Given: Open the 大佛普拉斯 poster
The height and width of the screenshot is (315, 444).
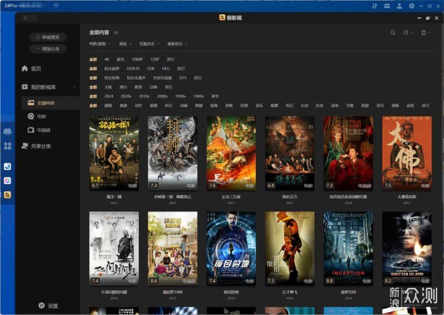Looking at the screenshot, I should [x=407, y=153].
